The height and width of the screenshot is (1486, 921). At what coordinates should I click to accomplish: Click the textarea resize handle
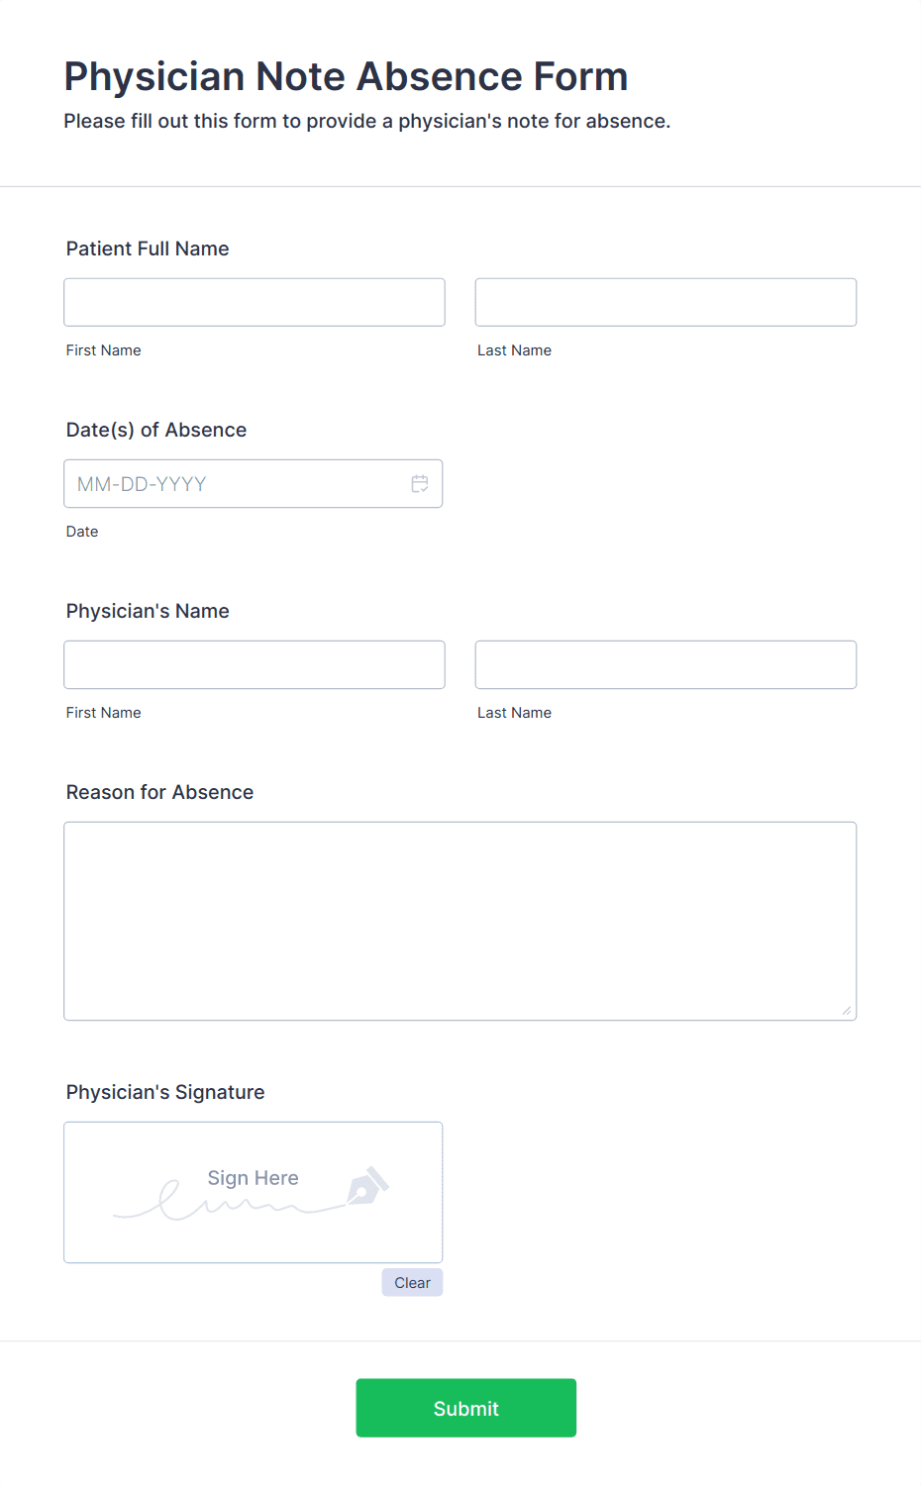(849, 1011)
